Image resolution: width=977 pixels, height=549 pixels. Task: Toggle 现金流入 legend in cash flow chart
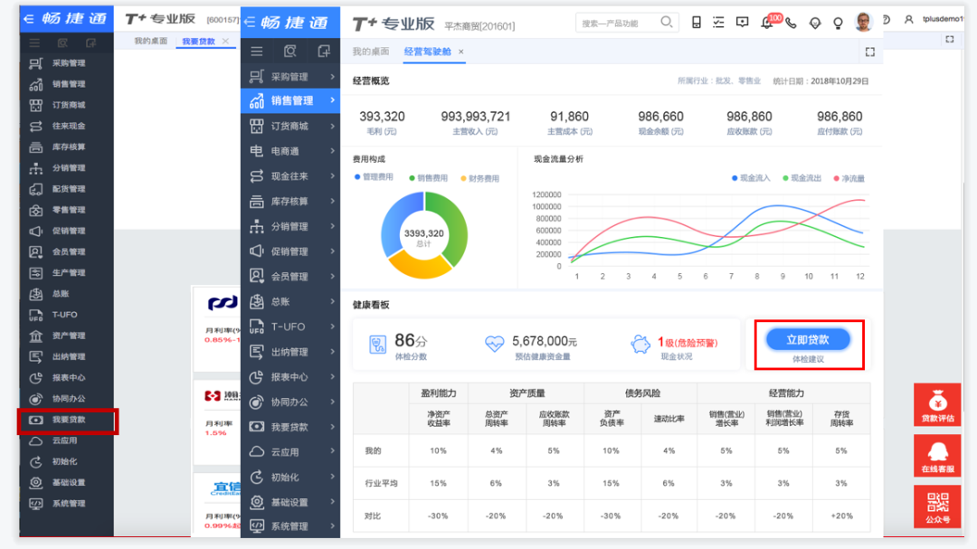pos(752,178)
